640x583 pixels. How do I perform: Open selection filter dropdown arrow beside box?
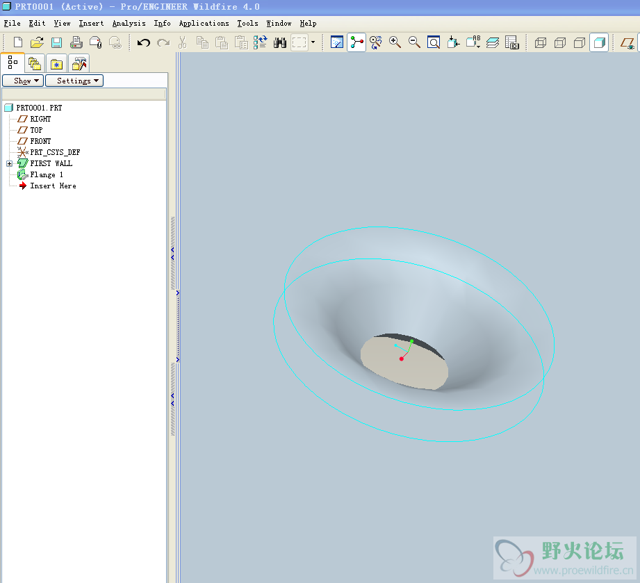click(313, 42)
